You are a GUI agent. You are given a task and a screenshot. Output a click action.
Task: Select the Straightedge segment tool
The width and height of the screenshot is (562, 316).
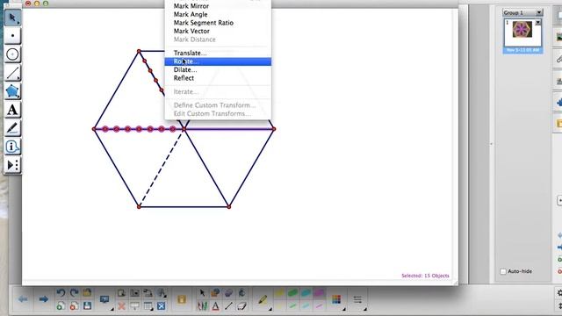(x=12, y=73)
